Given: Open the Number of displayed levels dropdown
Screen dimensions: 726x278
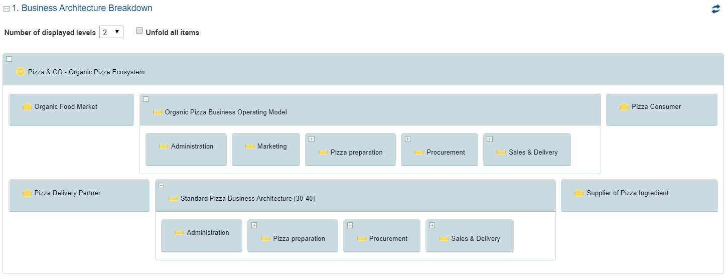Looking at the screenshot, I should pyautogui.click(x=111, y=32).
